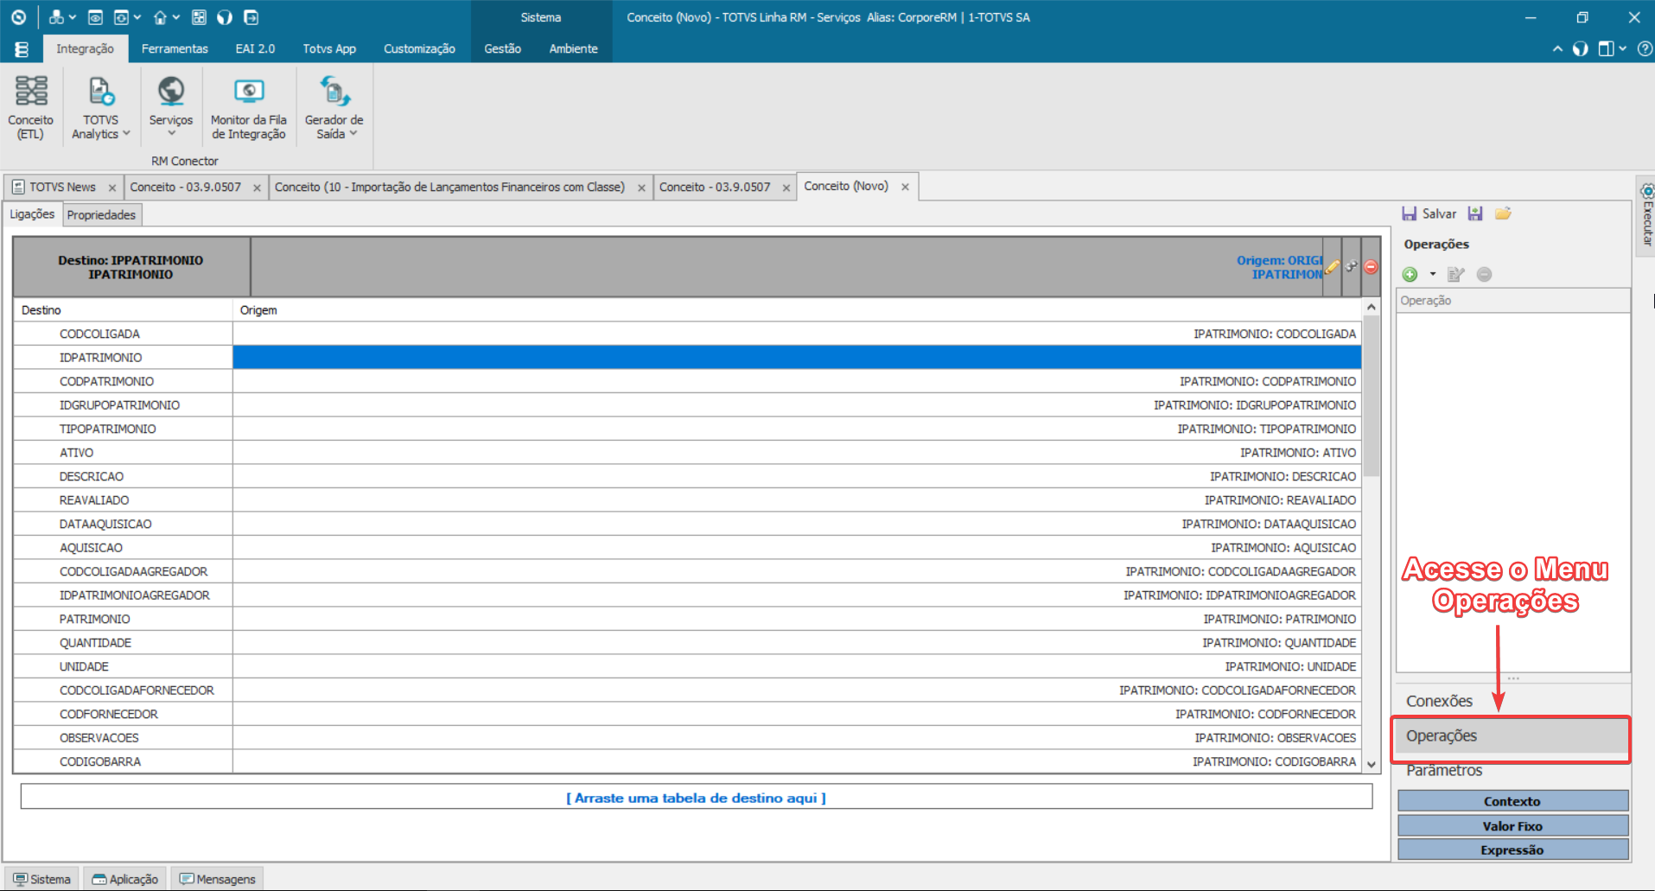
Task: Click the grid layout icon in title bar
Action: point(199,17)
